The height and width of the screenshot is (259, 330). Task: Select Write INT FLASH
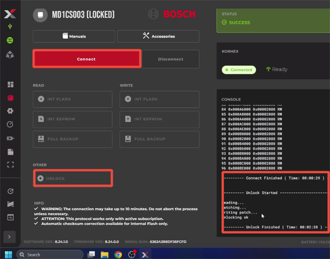click(x=159, y=99)
